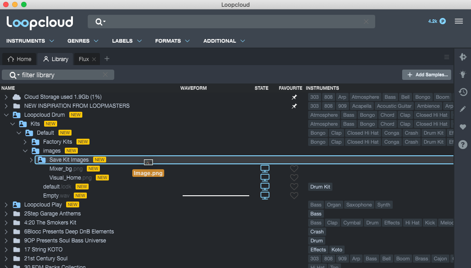This screenshot has width=471, height=268.
Task: Close the Flux tab
Action: 94,59
